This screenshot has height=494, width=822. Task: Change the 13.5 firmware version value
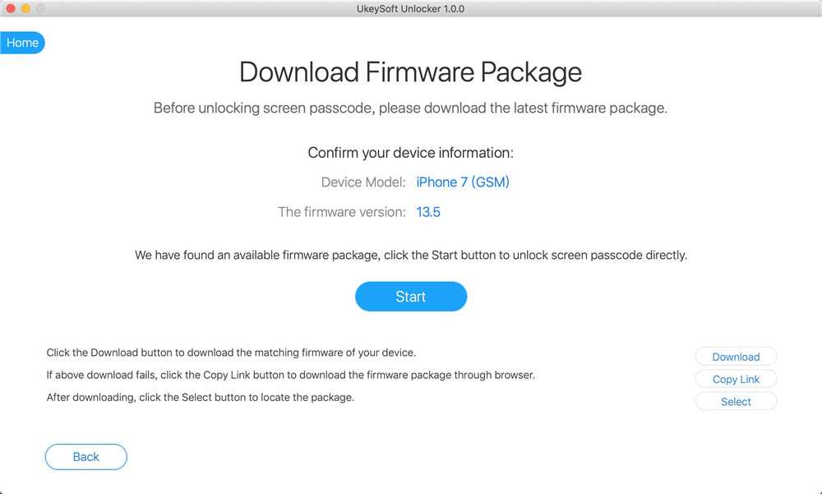(428, 212)
